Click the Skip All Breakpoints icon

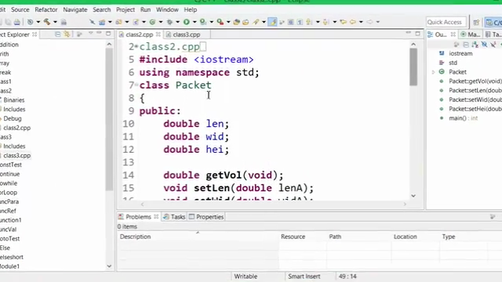pos(93,22)
